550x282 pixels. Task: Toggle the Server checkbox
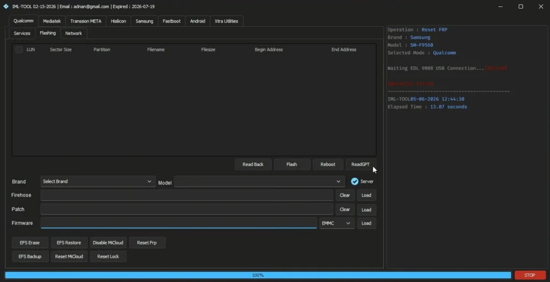click(x=354, y=182)
